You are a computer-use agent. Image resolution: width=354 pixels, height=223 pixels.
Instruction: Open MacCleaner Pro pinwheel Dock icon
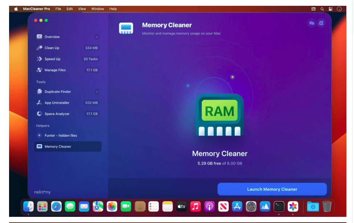coord(293,206)
